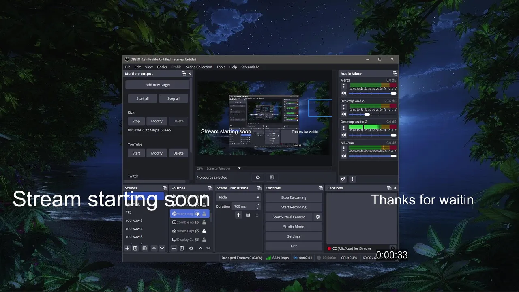Viewport: 519px width, 292px height.
Task: Move scene down with arrow
Action: pyautogui.click(x=162, y=248)
